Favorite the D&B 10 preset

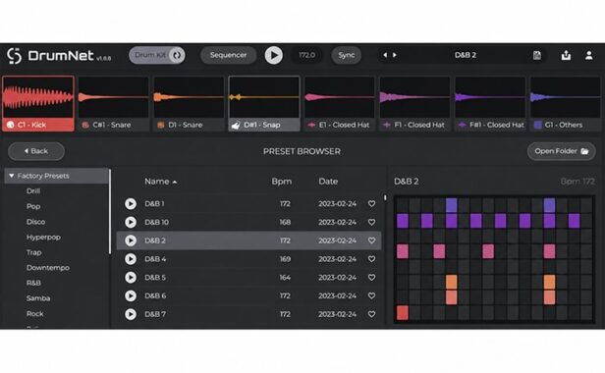(371, 222)
